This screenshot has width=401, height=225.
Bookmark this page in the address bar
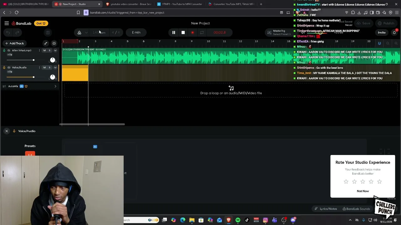tap(78, 12)
